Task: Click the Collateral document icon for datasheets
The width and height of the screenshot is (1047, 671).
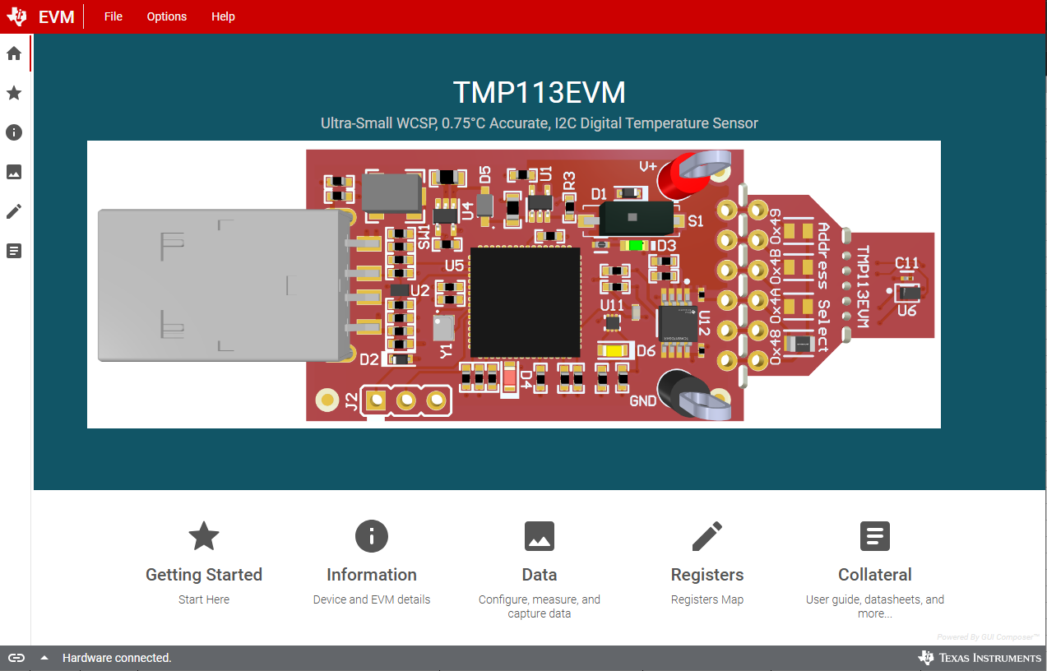Action: (x=874, y=536)
